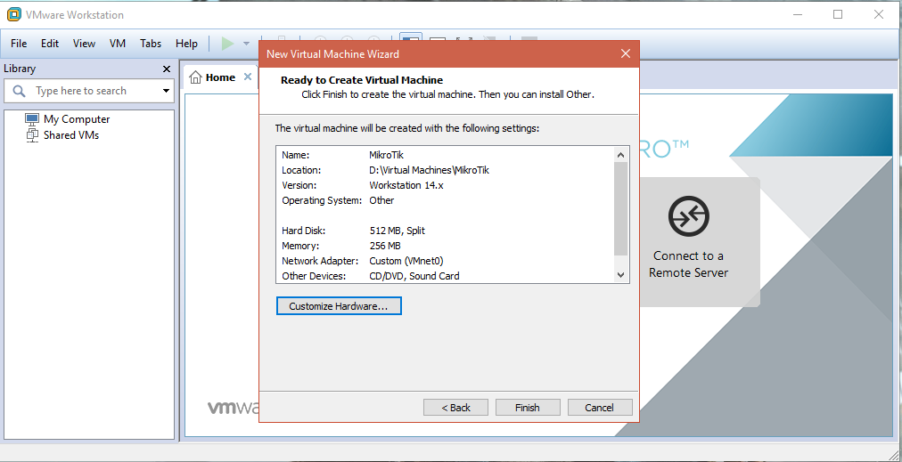This screenshot has width=902, height=462.
Task: Click the Customize Hardware button
Action: (339, 306)
